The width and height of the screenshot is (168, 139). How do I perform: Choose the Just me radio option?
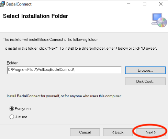pos(12,117)
